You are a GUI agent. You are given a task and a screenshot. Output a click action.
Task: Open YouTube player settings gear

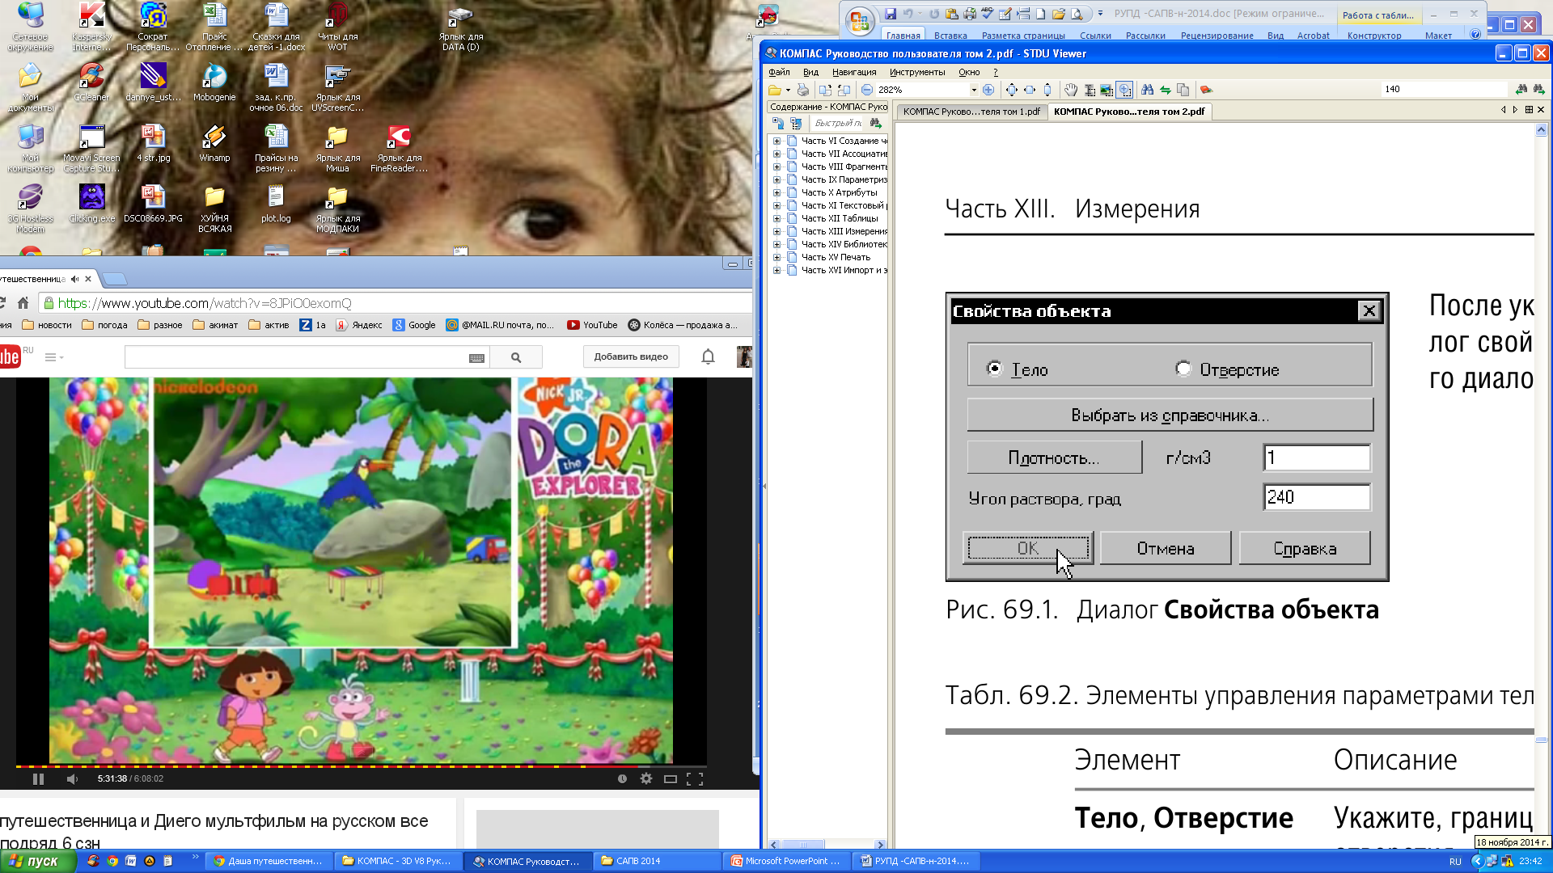[645, 778]
